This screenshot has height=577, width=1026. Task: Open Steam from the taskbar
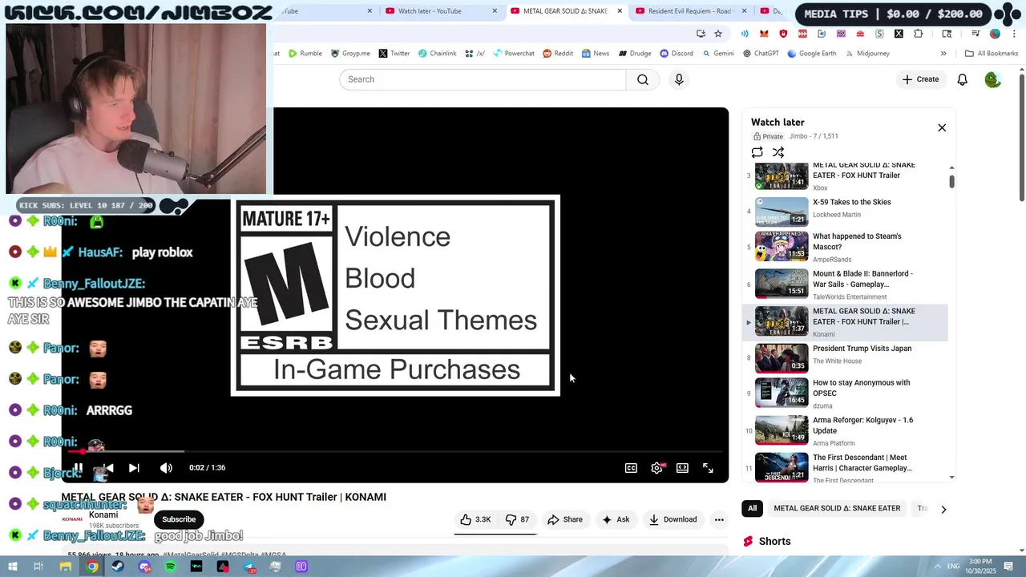(118, 567)
